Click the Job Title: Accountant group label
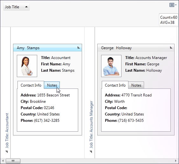The height and width of the screenshot is (164, 179). click(7, 130)
